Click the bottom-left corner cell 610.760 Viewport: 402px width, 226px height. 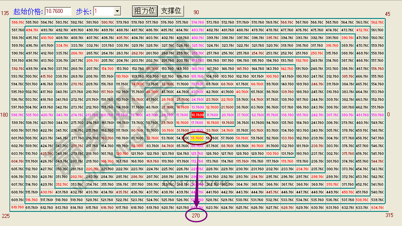tap(18, 207)
